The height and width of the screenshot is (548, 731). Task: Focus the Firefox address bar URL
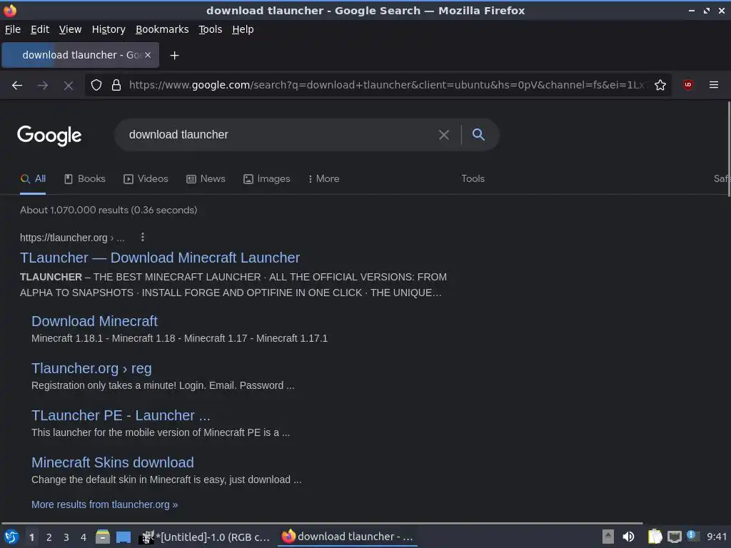[387, 85]
